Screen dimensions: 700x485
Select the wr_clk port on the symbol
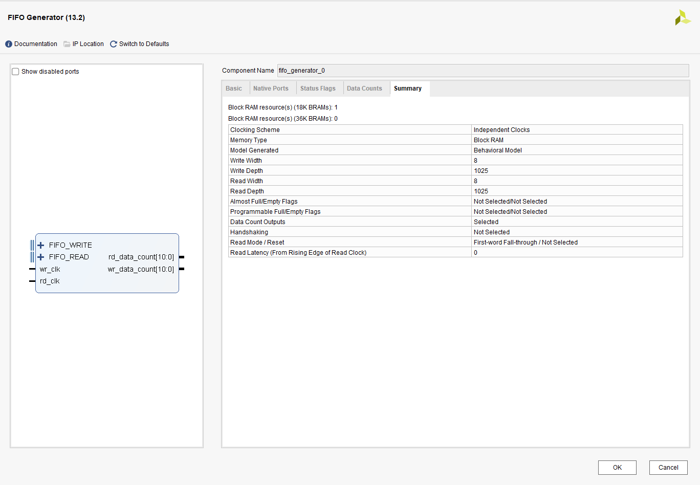click(50, 269)
